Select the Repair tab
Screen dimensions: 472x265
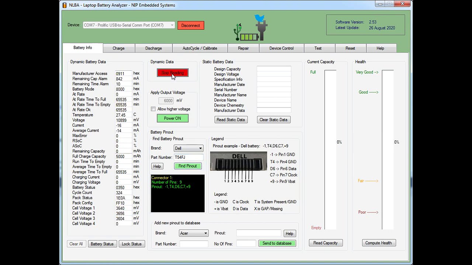pyautogui.click(x=243, y=48)
